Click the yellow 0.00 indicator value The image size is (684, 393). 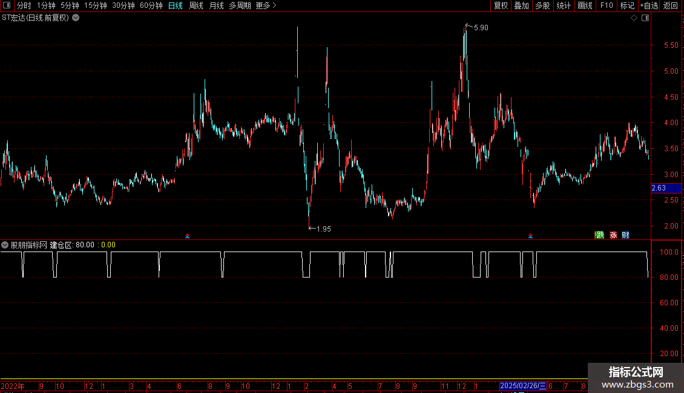(108, 245)
